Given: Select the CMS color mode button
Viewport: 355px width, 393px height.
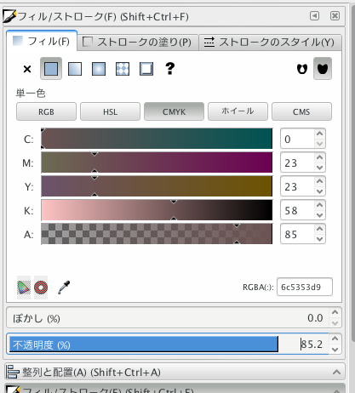Looking at the screenshot, I should (301, 111).
